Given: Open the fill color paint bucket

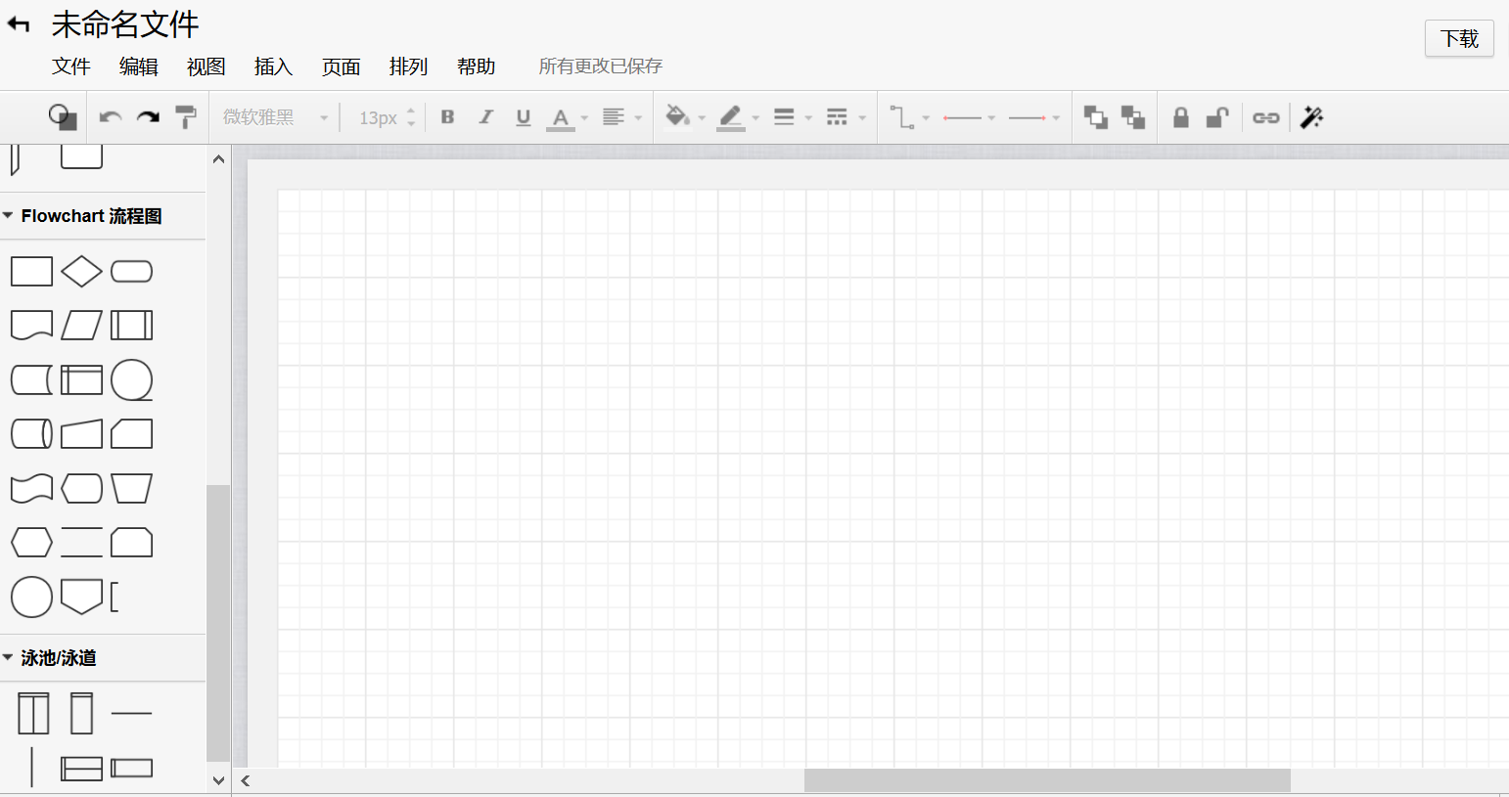Looking at the screenshot, I should click(x=677, y=117).
